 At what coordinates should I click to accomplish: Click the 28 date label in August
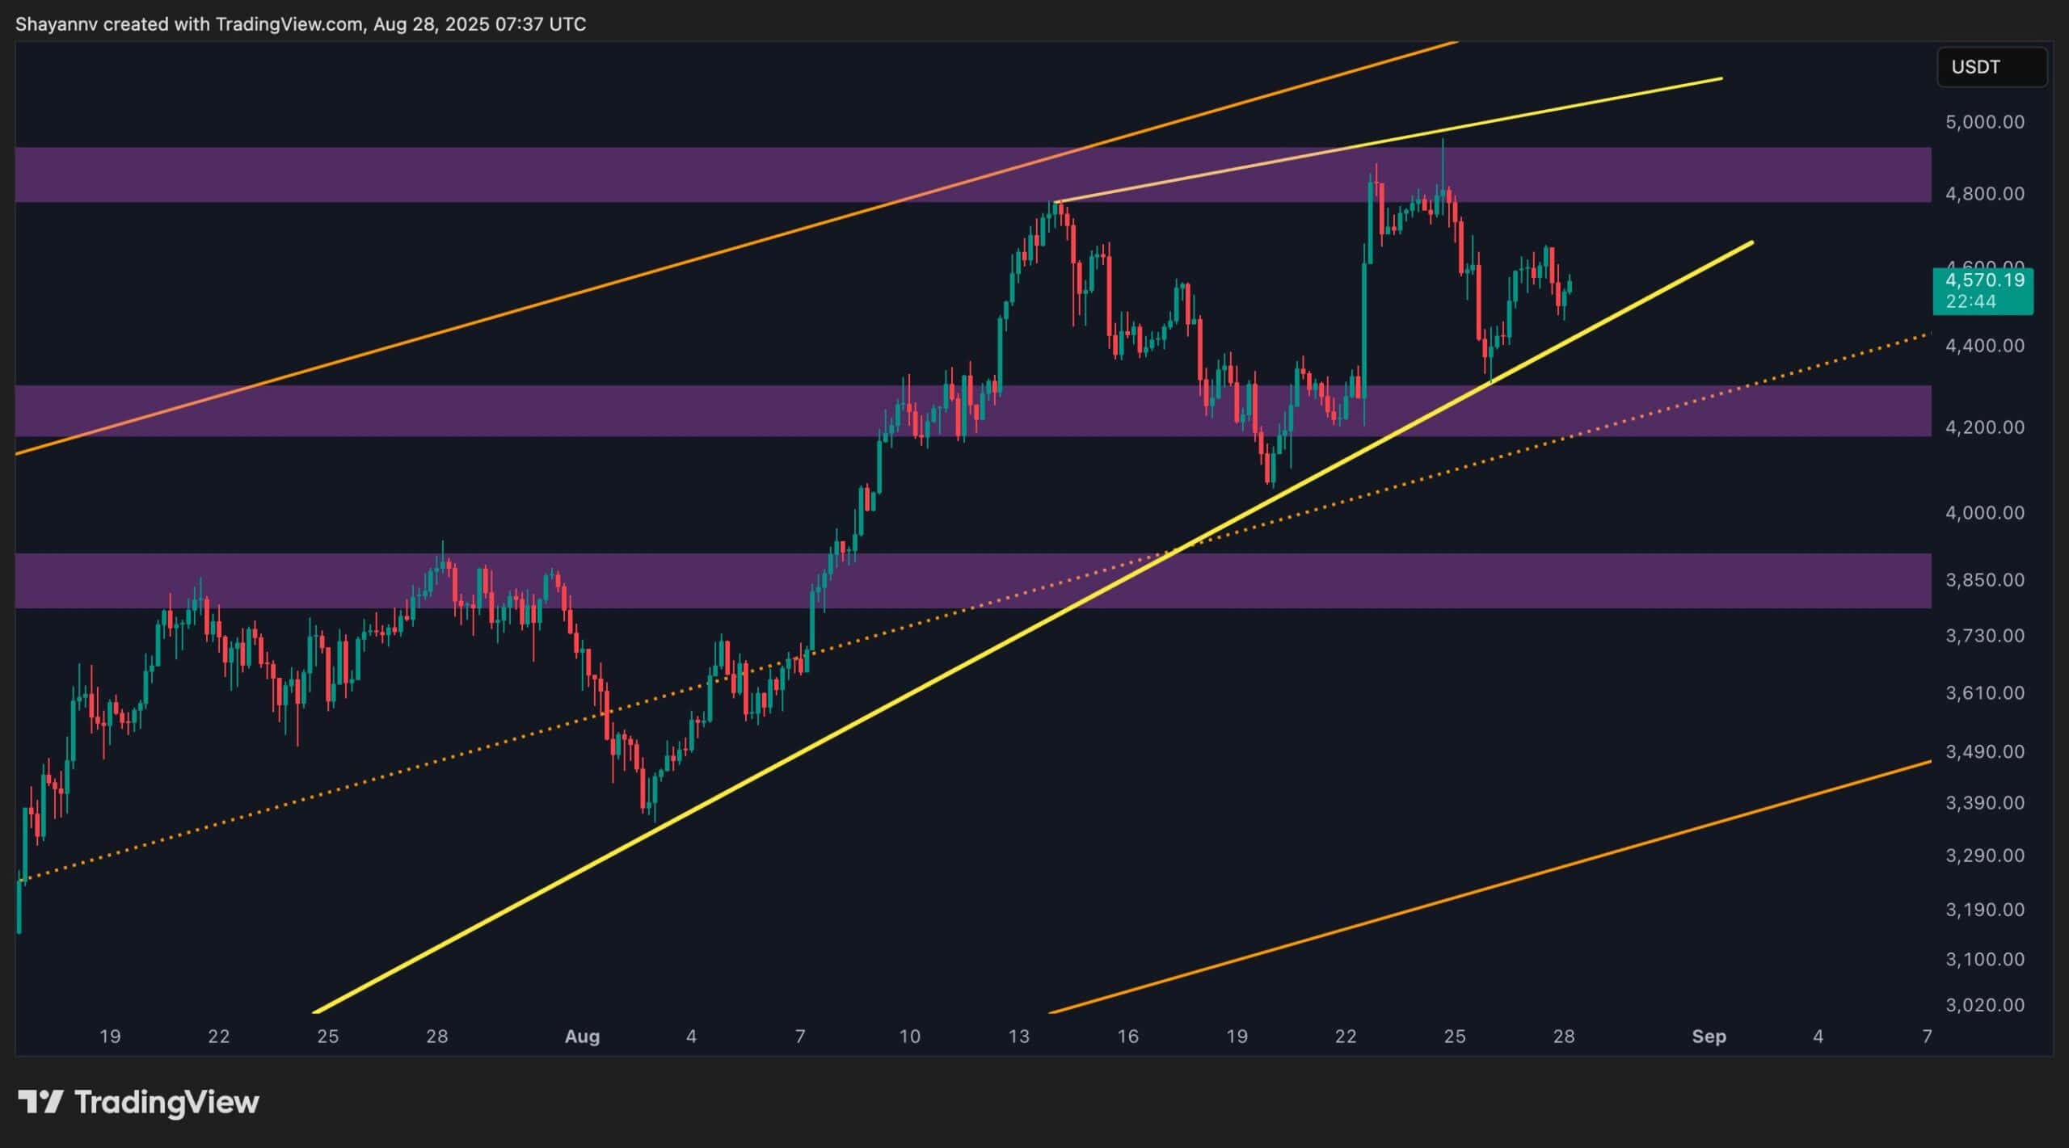pyautogui.click(x=1563, y=1037)
